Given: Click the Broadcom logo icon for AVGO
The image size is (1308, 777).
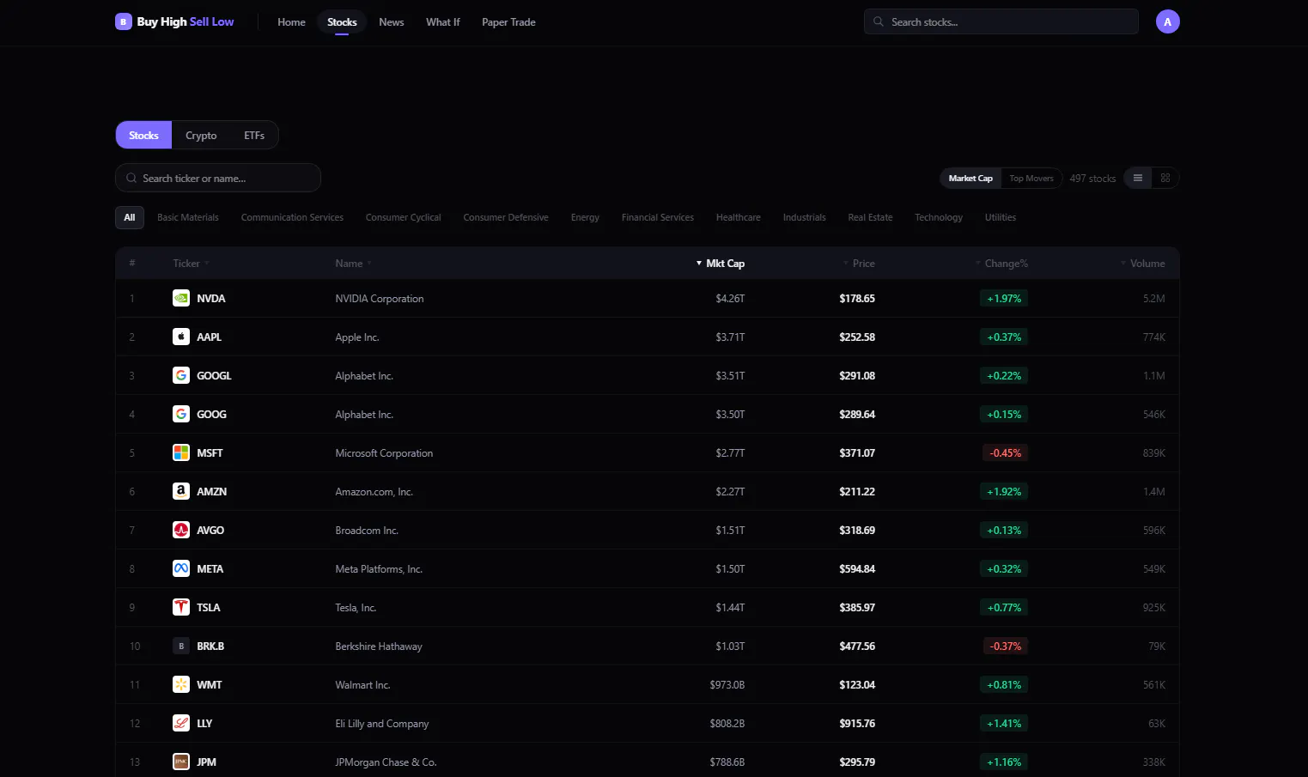Looking at the screenshot, I should (181, 530).
